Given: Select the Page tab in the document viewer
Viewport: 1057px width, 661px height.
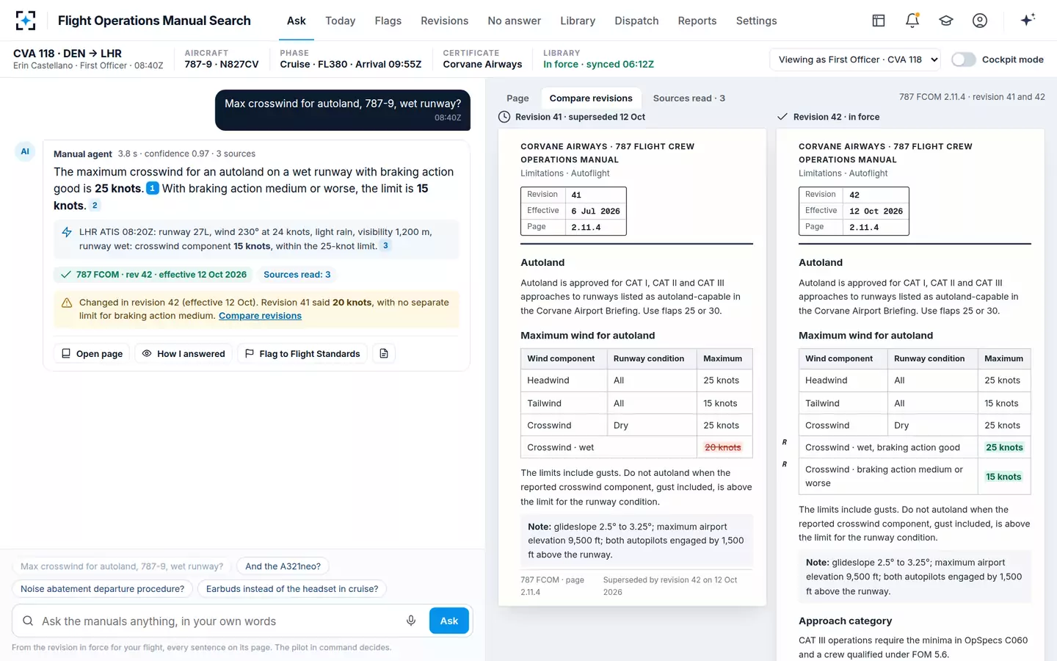Looking at the screenshot, I should click(x=517, y=98).
